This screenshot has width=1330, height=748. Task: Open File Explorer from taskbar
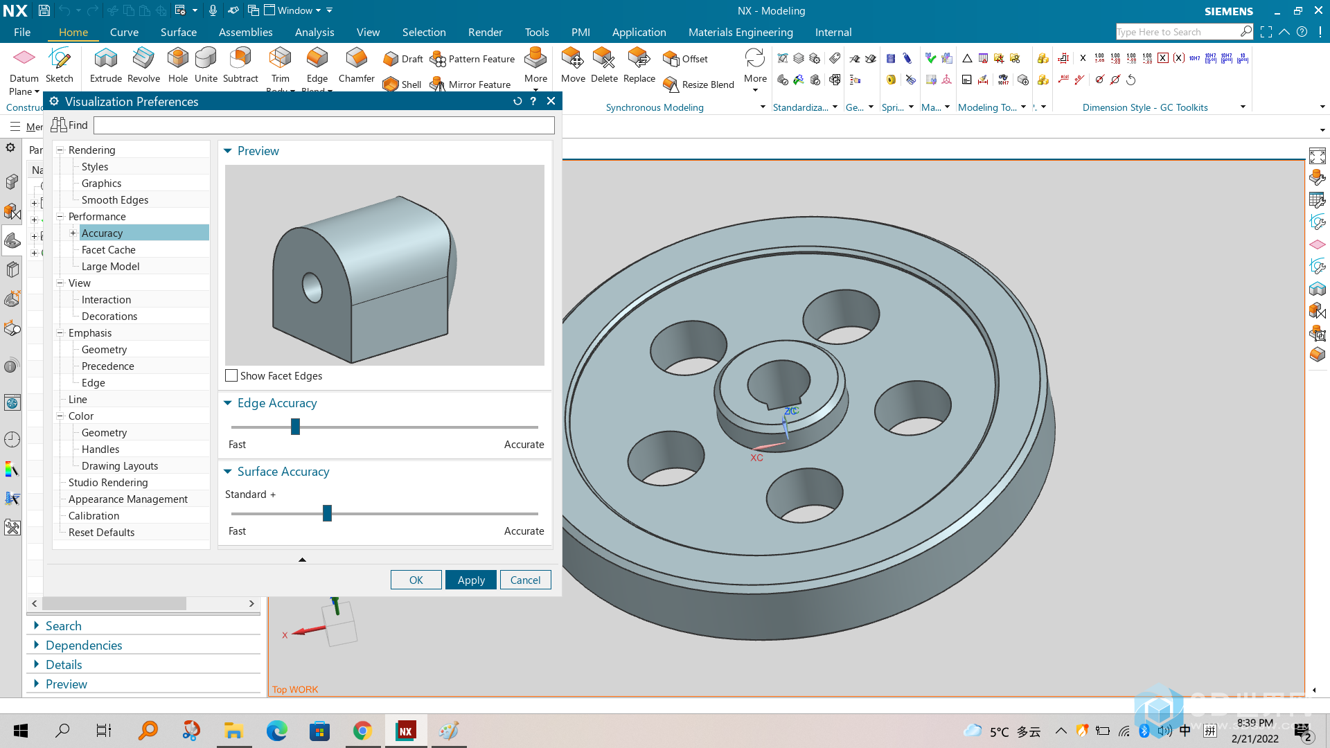tap(233, 731)
